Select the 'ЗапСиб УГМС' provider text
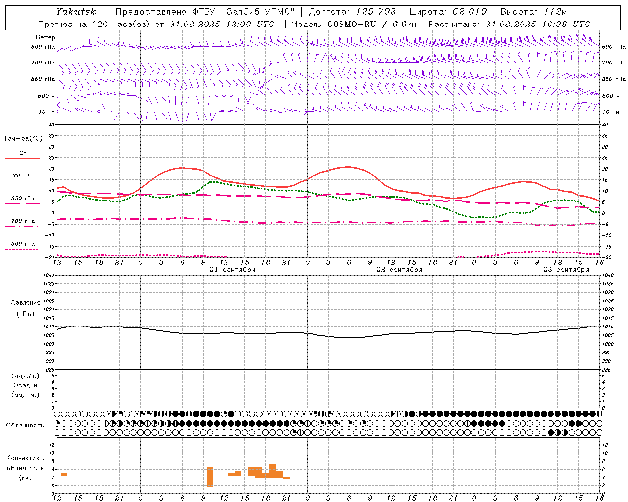Screen dimensions: 628x502 point(258,12)
